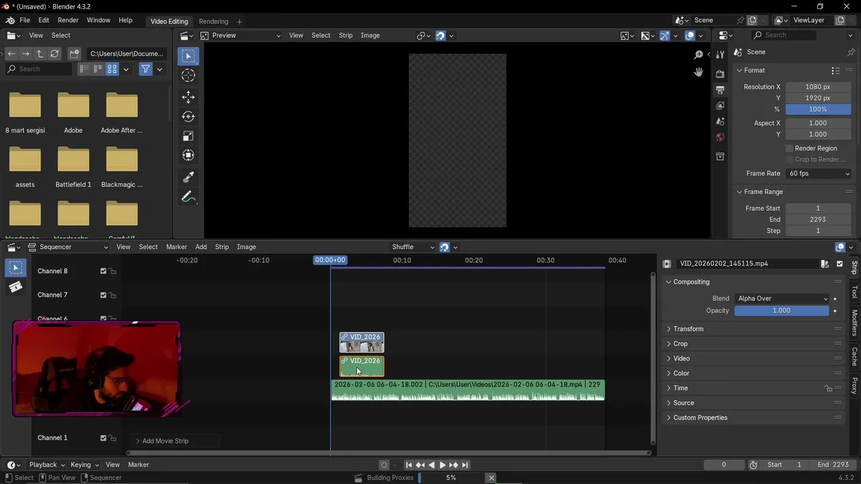Toggle the Channel 7 mute checkbox
861x484 pixels.
[x=103, y=295]
